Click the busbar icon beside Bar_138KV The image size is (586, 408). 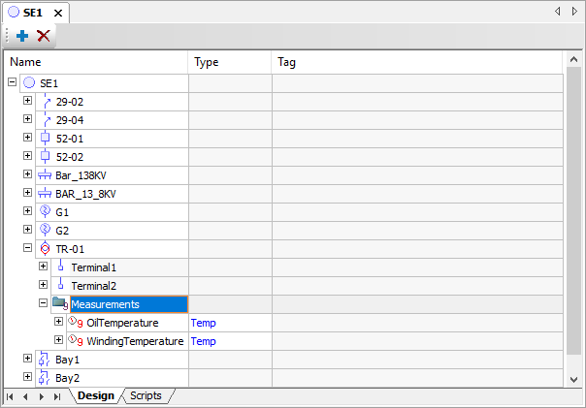(45, 175)
